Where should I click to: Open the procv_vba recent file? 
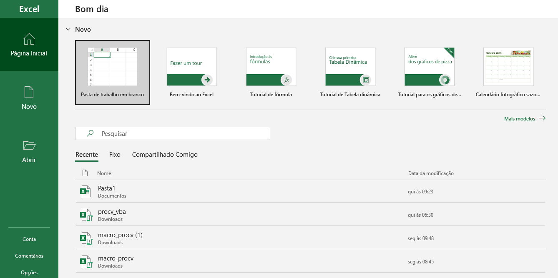310,215
